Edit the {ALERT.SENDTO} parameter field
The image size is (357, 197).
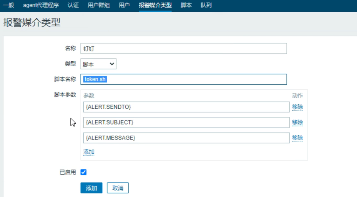click(x=186, y=107)
